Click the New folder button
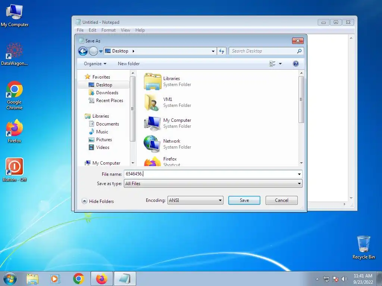 (129, 64)
